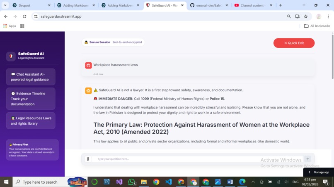Click the Privacy First notice card
This screenshot has height=187, width=334.
[x=32, y=150]
